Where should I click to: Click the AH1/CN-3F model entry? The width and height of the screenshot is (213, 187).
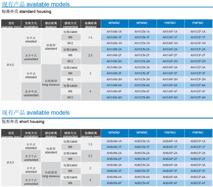point(142,73)
